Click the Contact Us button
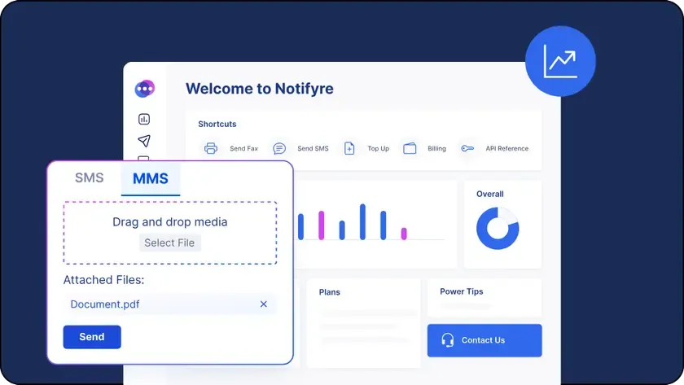 [484, 340]
